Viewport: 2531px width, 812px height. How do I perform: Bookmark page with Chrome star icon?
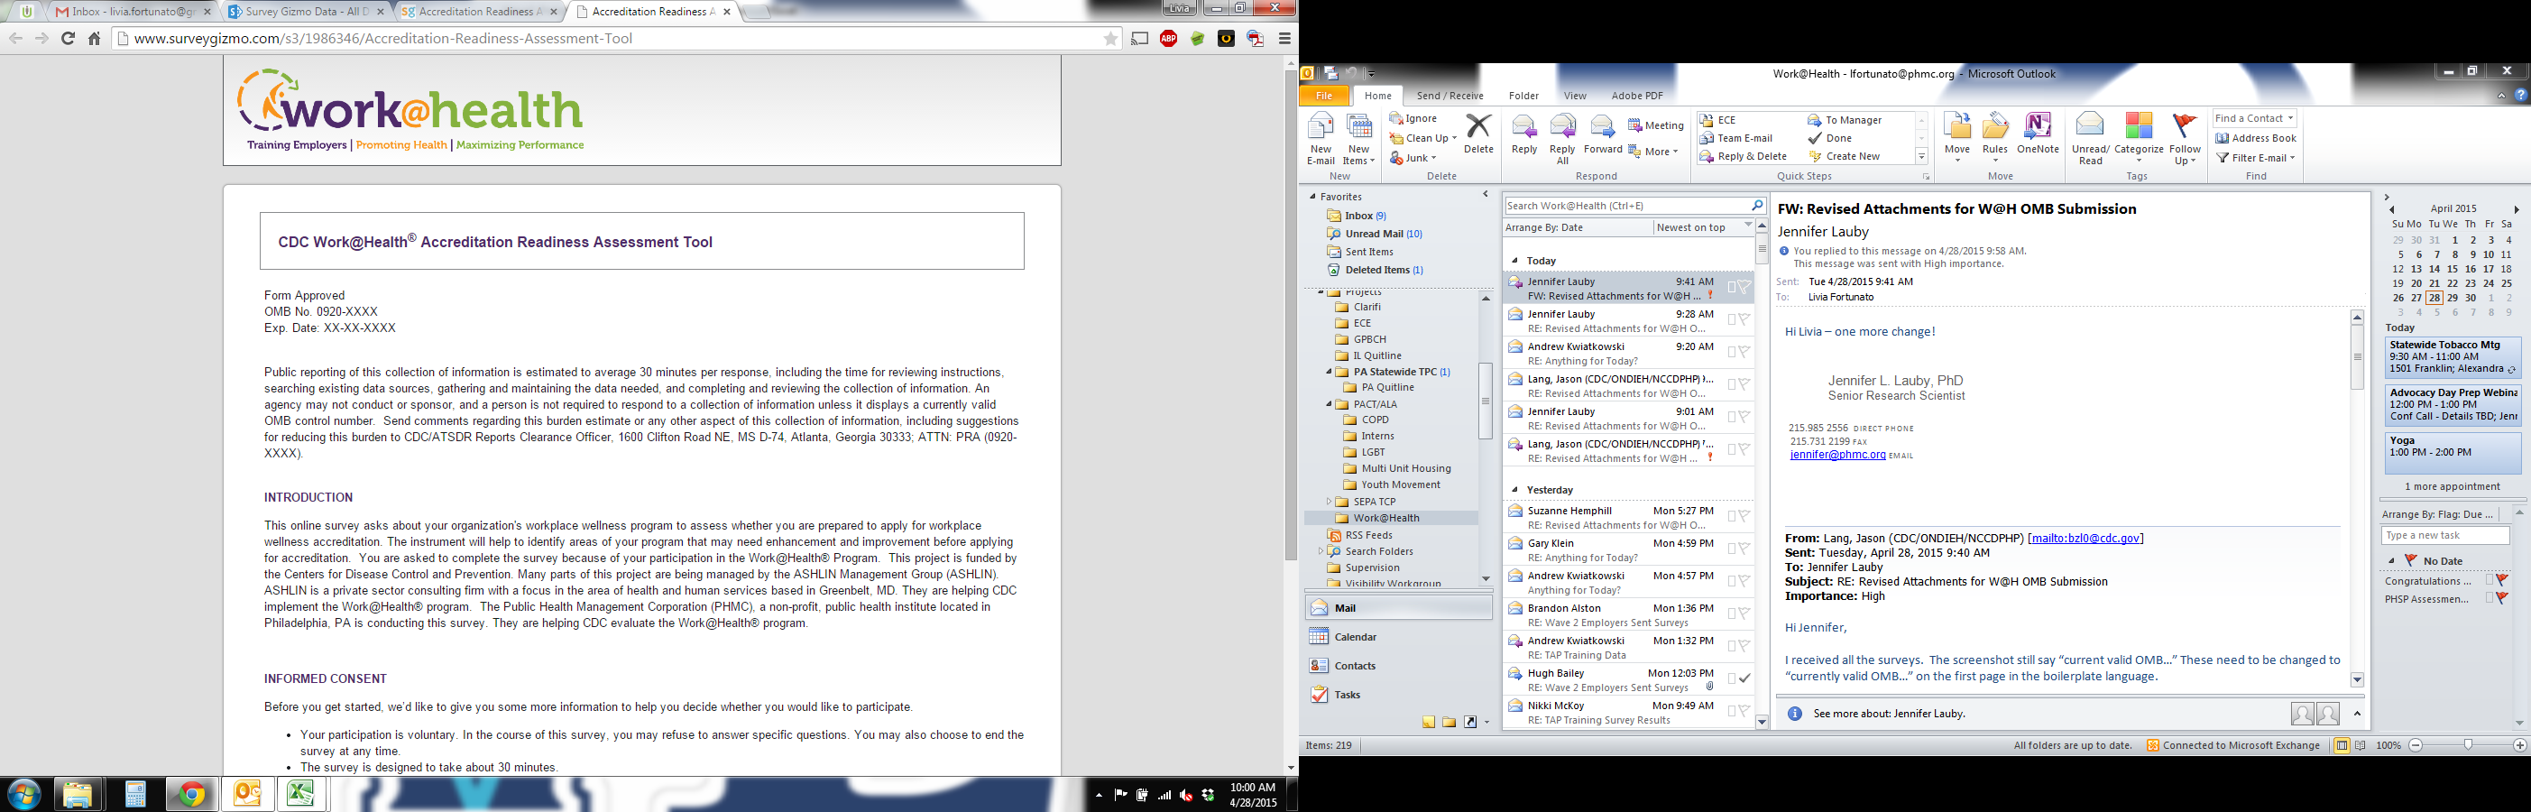[x=1110, y=38]
